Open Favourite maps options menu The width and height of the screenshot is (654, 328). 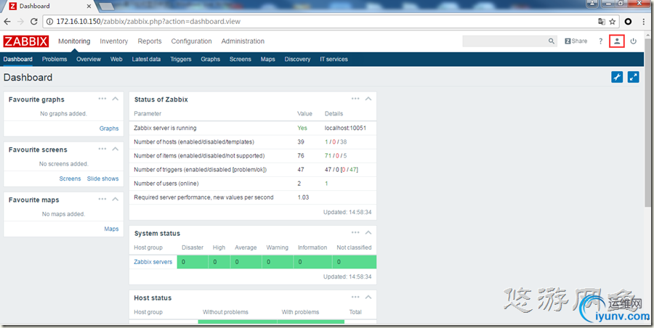[x=102, y=200]
